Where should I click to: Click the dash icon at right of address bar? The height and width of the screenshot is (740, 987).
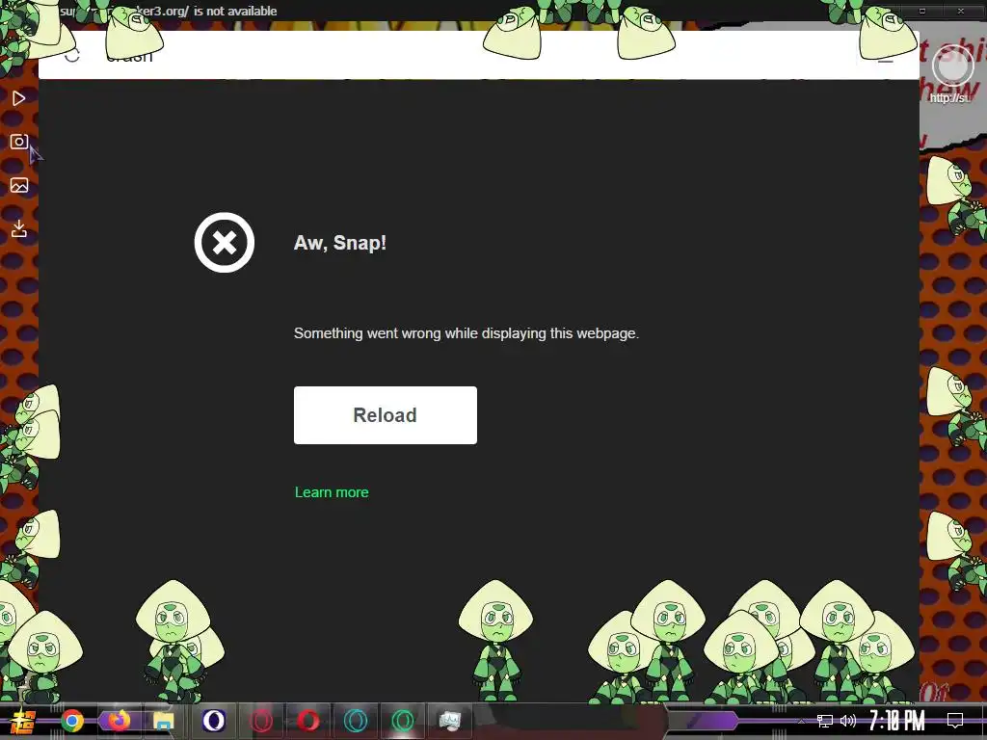[x=886, y=61]
